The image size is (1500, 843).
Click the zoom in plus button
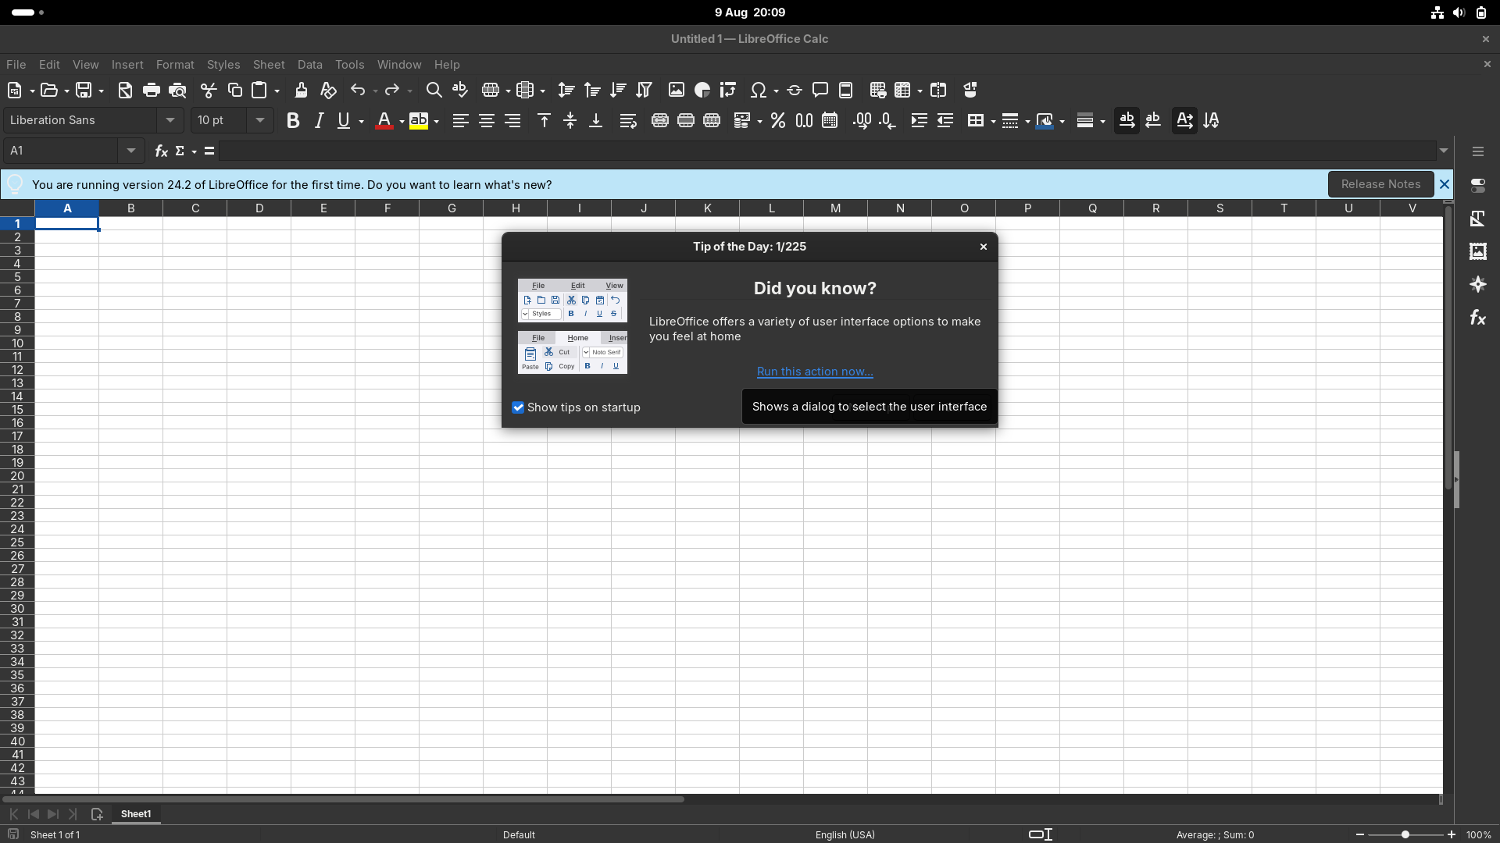1452,834
